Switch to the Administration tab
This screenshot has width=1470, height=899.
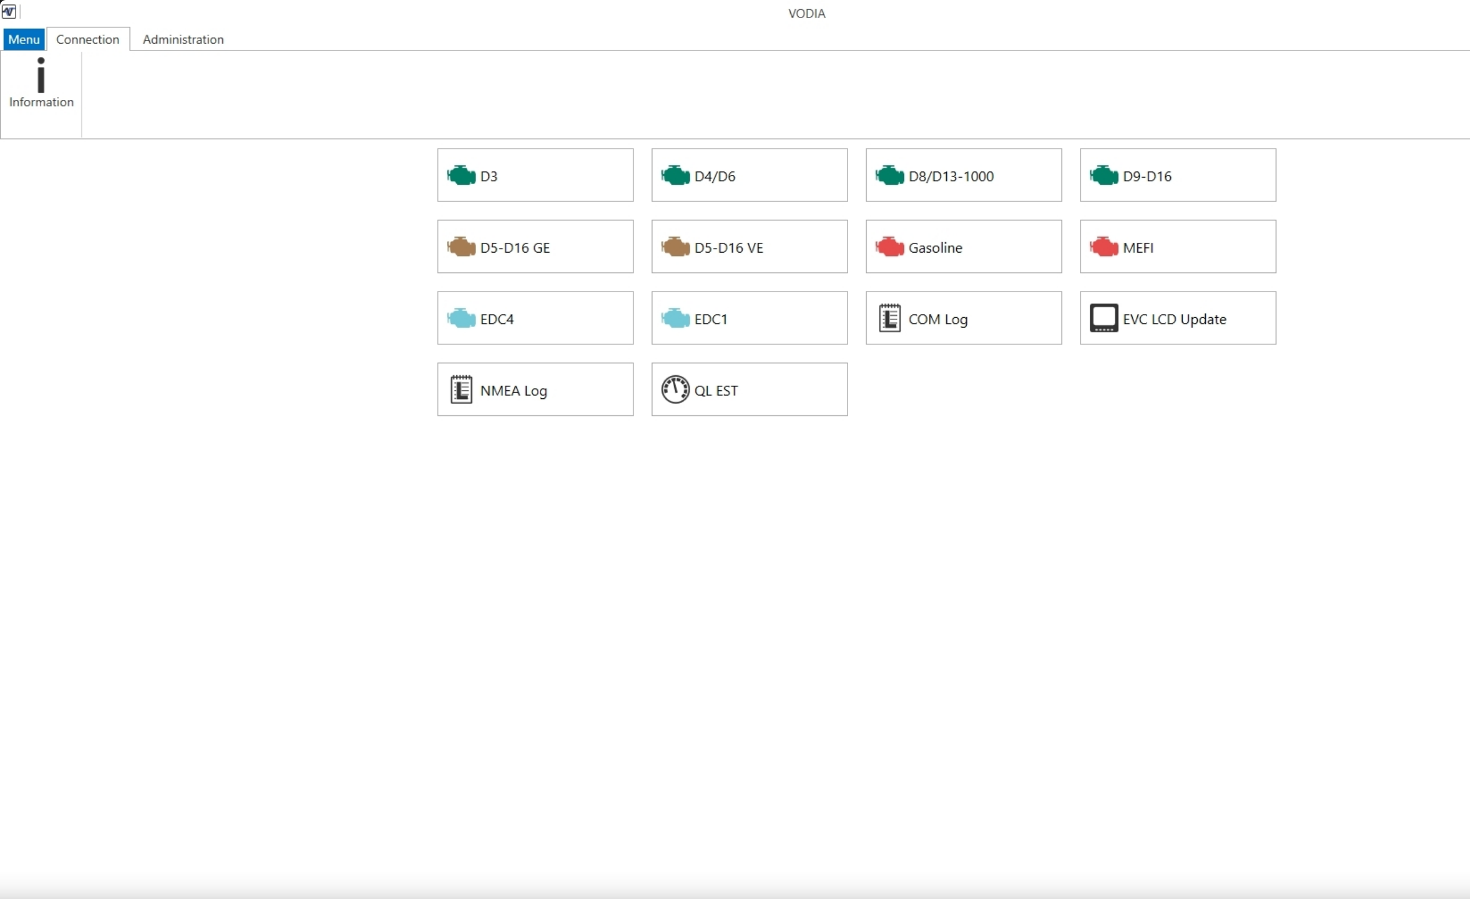(x=182, y=39)
